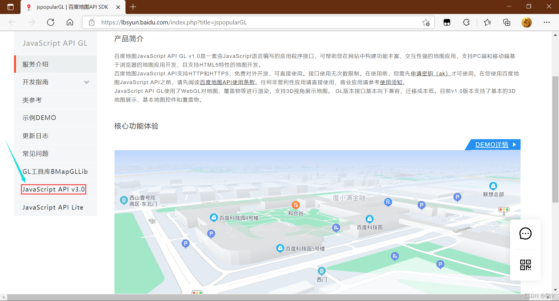Click the scrollbar up arrow

click(x=555, y=35)
